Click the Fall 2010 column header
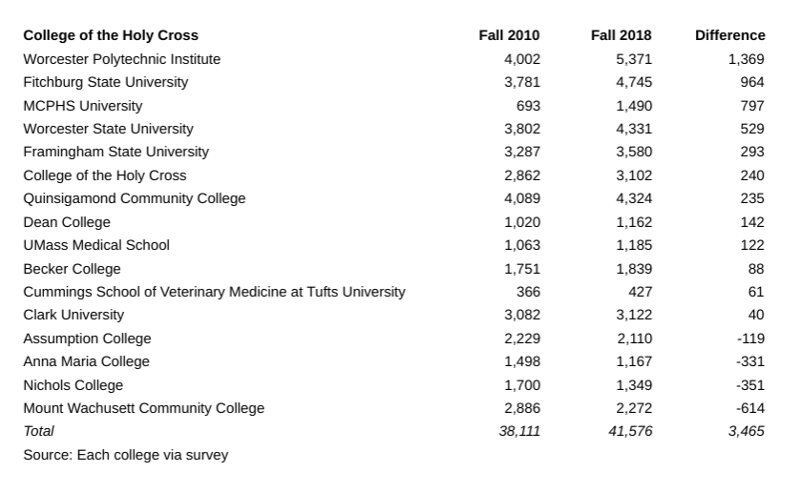800x493 pixels. (x=509, y=35)
